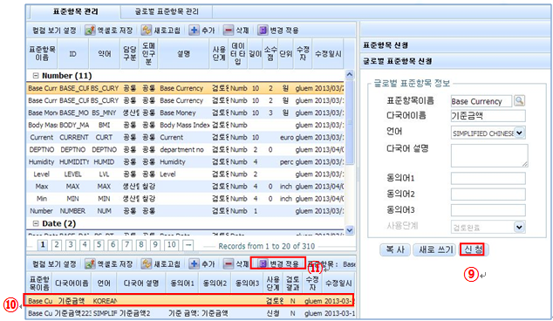The image size is (553, 321).
Task: Sort by the 설명 column header
Action: tap(183, 53)
